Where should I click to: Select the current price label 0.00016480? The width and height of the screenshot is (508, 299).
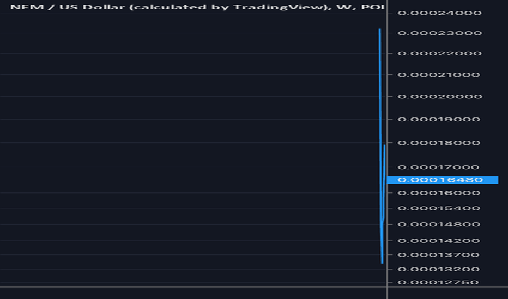tap(443, 180)
